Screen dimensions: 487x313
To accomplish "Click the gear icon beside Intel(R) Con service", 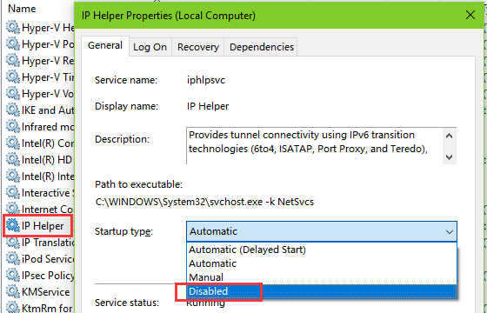I will (13, 143).
